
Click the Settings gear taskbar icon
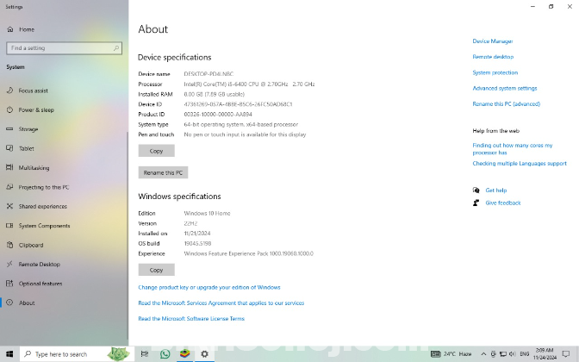coord(204,354)
